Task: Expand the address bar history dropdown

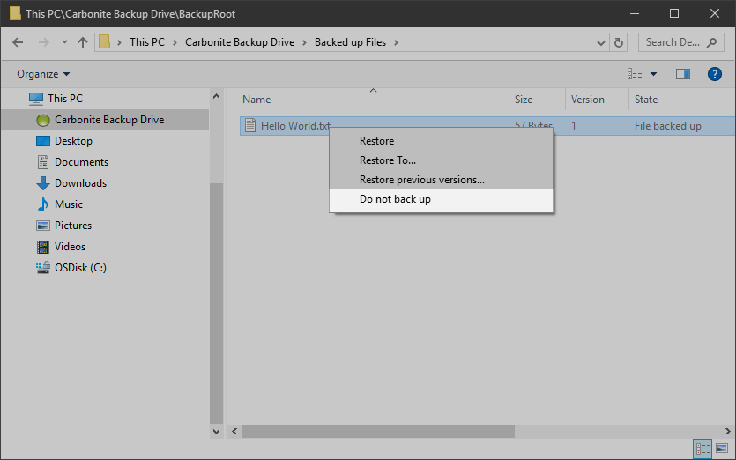Action: pos(600,42)
